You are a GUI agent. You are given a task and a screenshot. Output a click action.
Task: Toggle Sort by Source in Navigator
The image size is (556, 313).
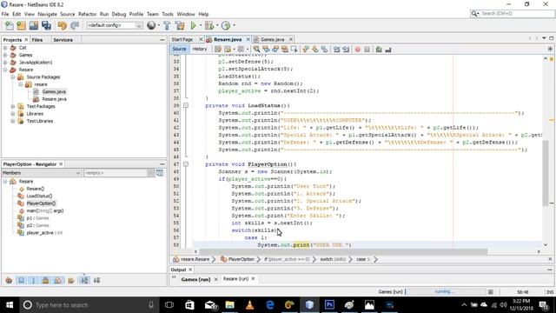coord(96,280)
